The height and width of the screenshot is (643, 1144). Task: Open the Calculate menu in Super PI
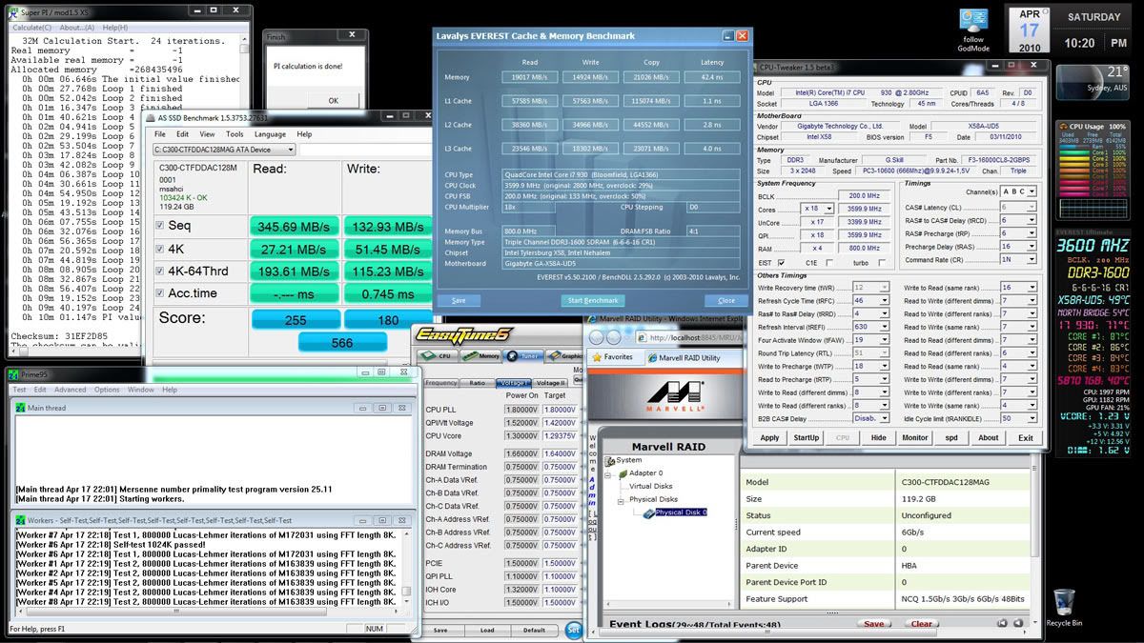[31, 28]
